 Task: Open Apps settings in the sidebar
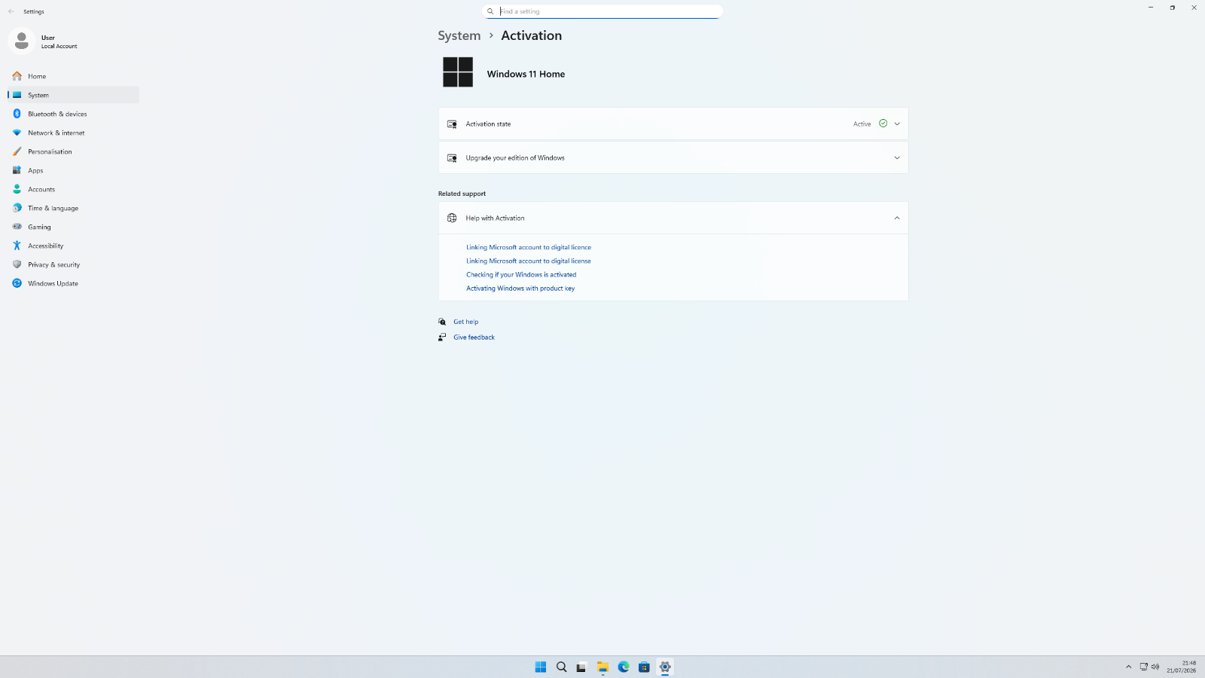coord(73,170)
